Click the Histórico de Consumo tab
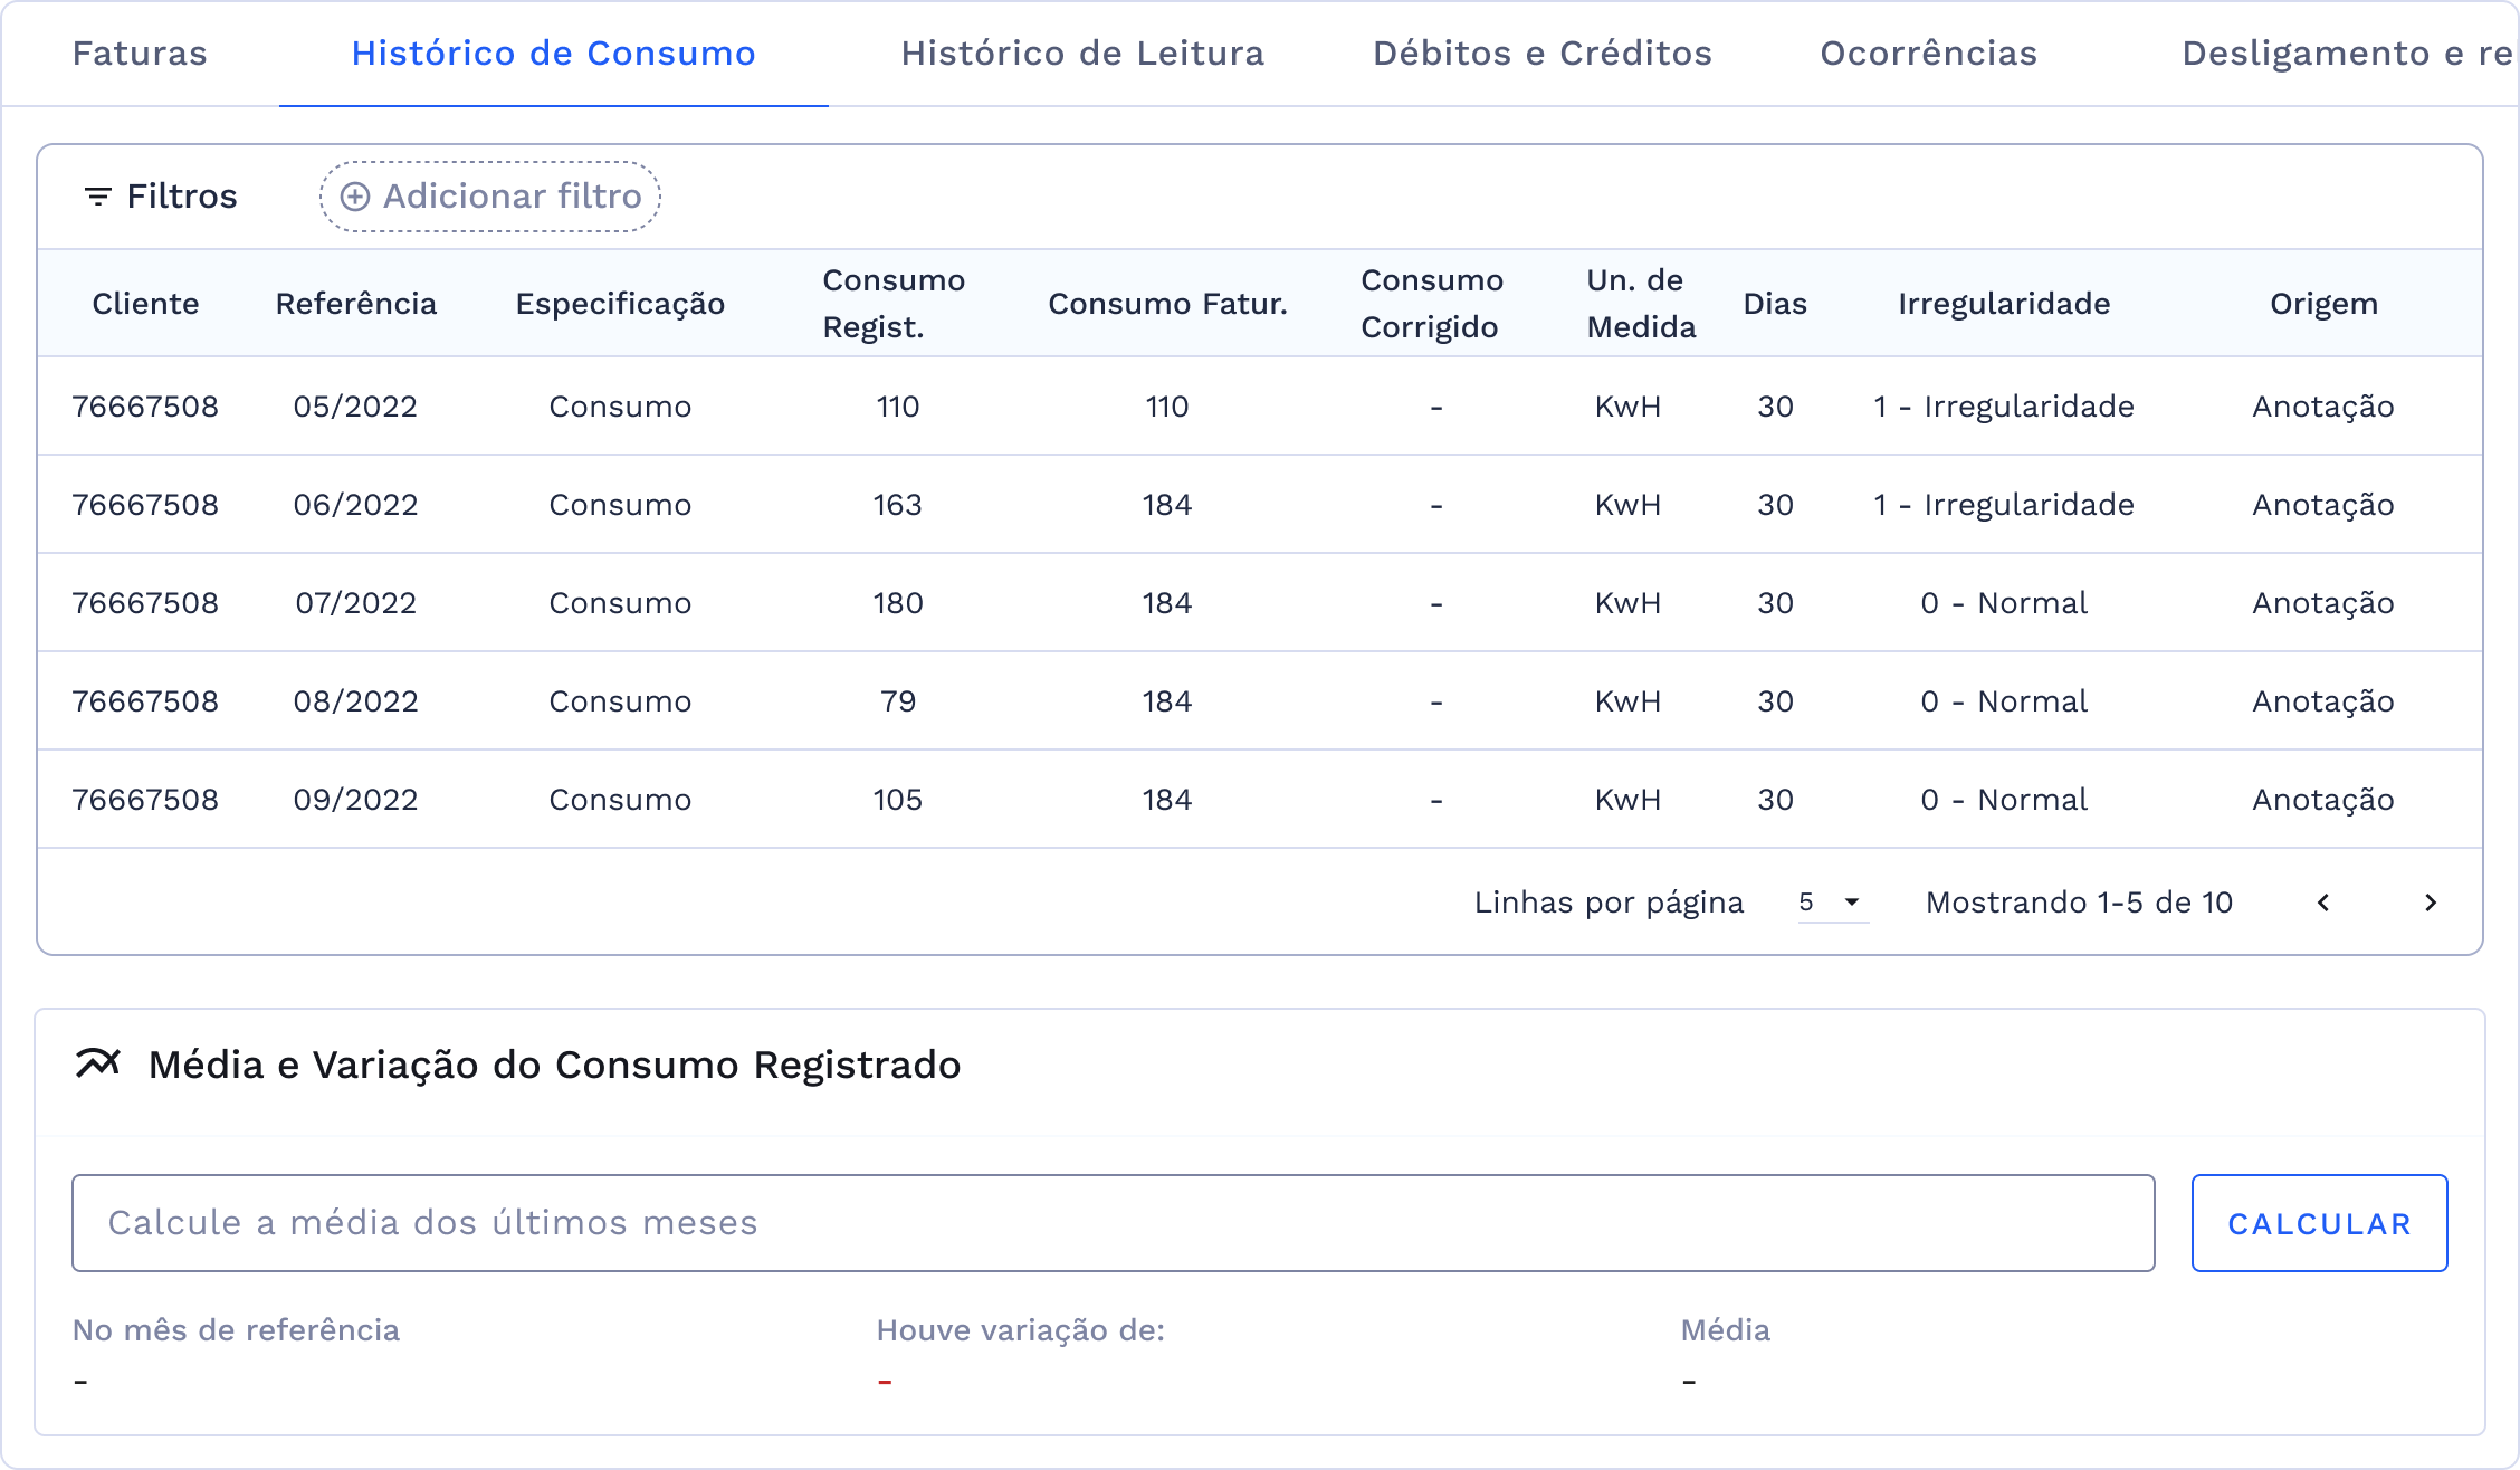Screen dimensions: 2520x1470 (x=553, y=53)
